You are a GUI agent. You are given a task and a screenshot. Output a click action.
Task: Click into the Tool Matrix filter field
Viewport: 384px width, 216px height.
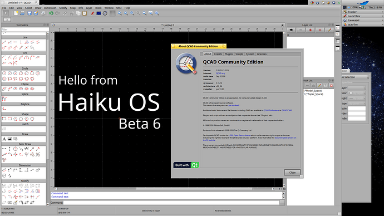click(x=25, y=30)
